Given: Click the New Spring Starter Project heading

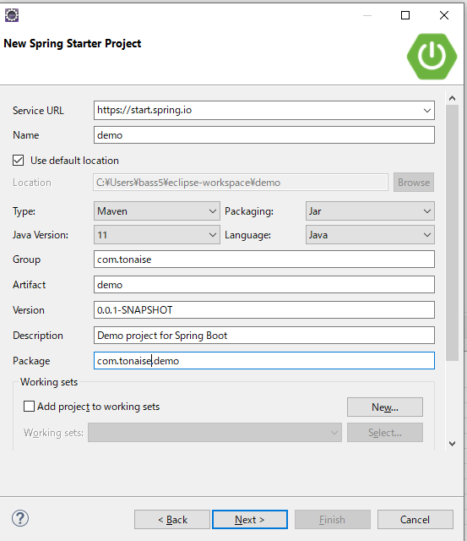Looking at the screenshot, I should pyautogui.click(x=73, y=43).
